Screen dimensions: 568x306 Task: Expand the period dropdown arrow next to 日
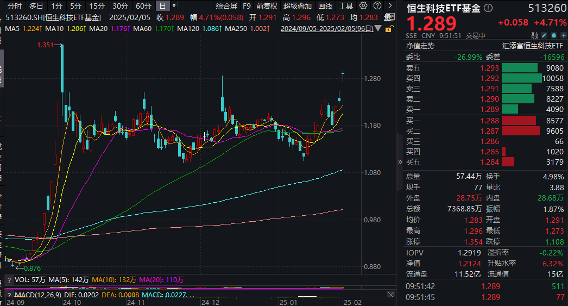(x=174, y=6)
